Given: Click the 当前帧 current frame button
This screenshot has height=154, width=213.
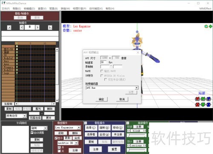Looking at the screenshot, I should 8,104.
